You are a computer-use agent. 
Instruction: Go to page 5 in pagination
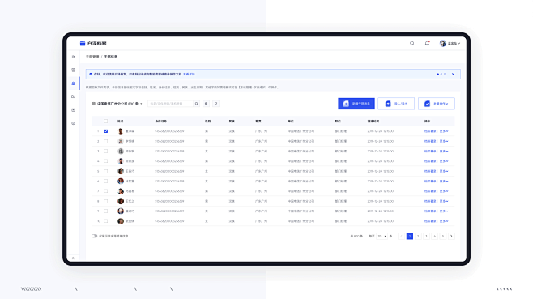(x=443, y=236)
